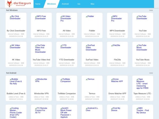This screenshot has width=159, height=119.
Task: Click the hot Windows section heading
Action: point(12,10)
